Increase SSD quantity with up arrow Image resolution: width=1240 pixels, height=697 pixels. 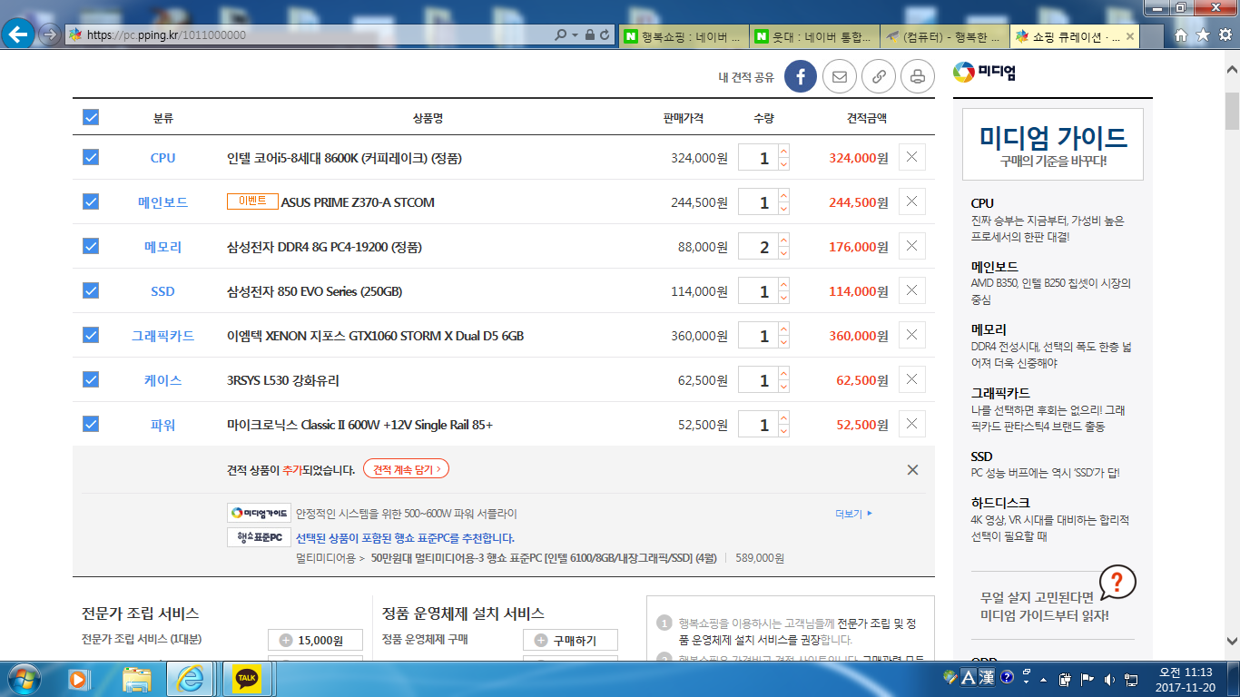click(784, 284)
